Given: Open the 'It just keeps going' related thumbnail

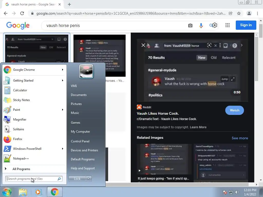Looking at the screenshot, I should [x=164, y=159].
